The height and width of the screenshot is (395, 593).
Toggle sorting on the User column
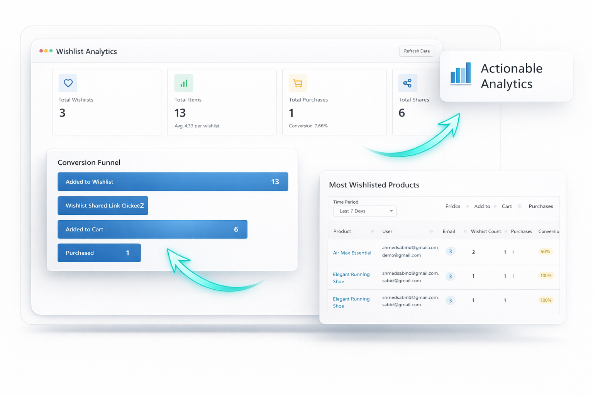(x=431, y=231)
